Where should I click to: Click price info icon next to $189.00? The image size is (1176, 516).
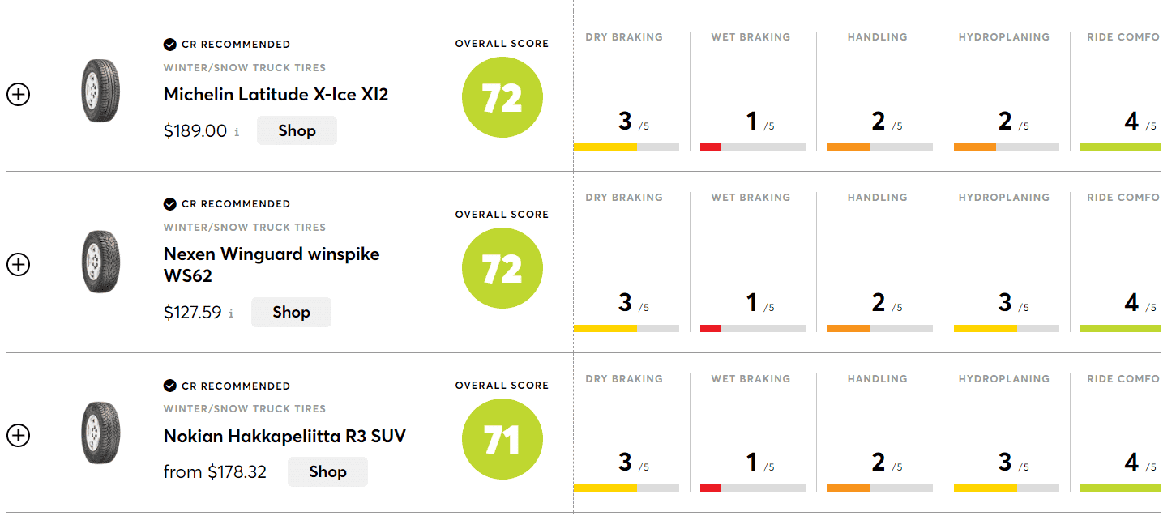pos(237,132)
